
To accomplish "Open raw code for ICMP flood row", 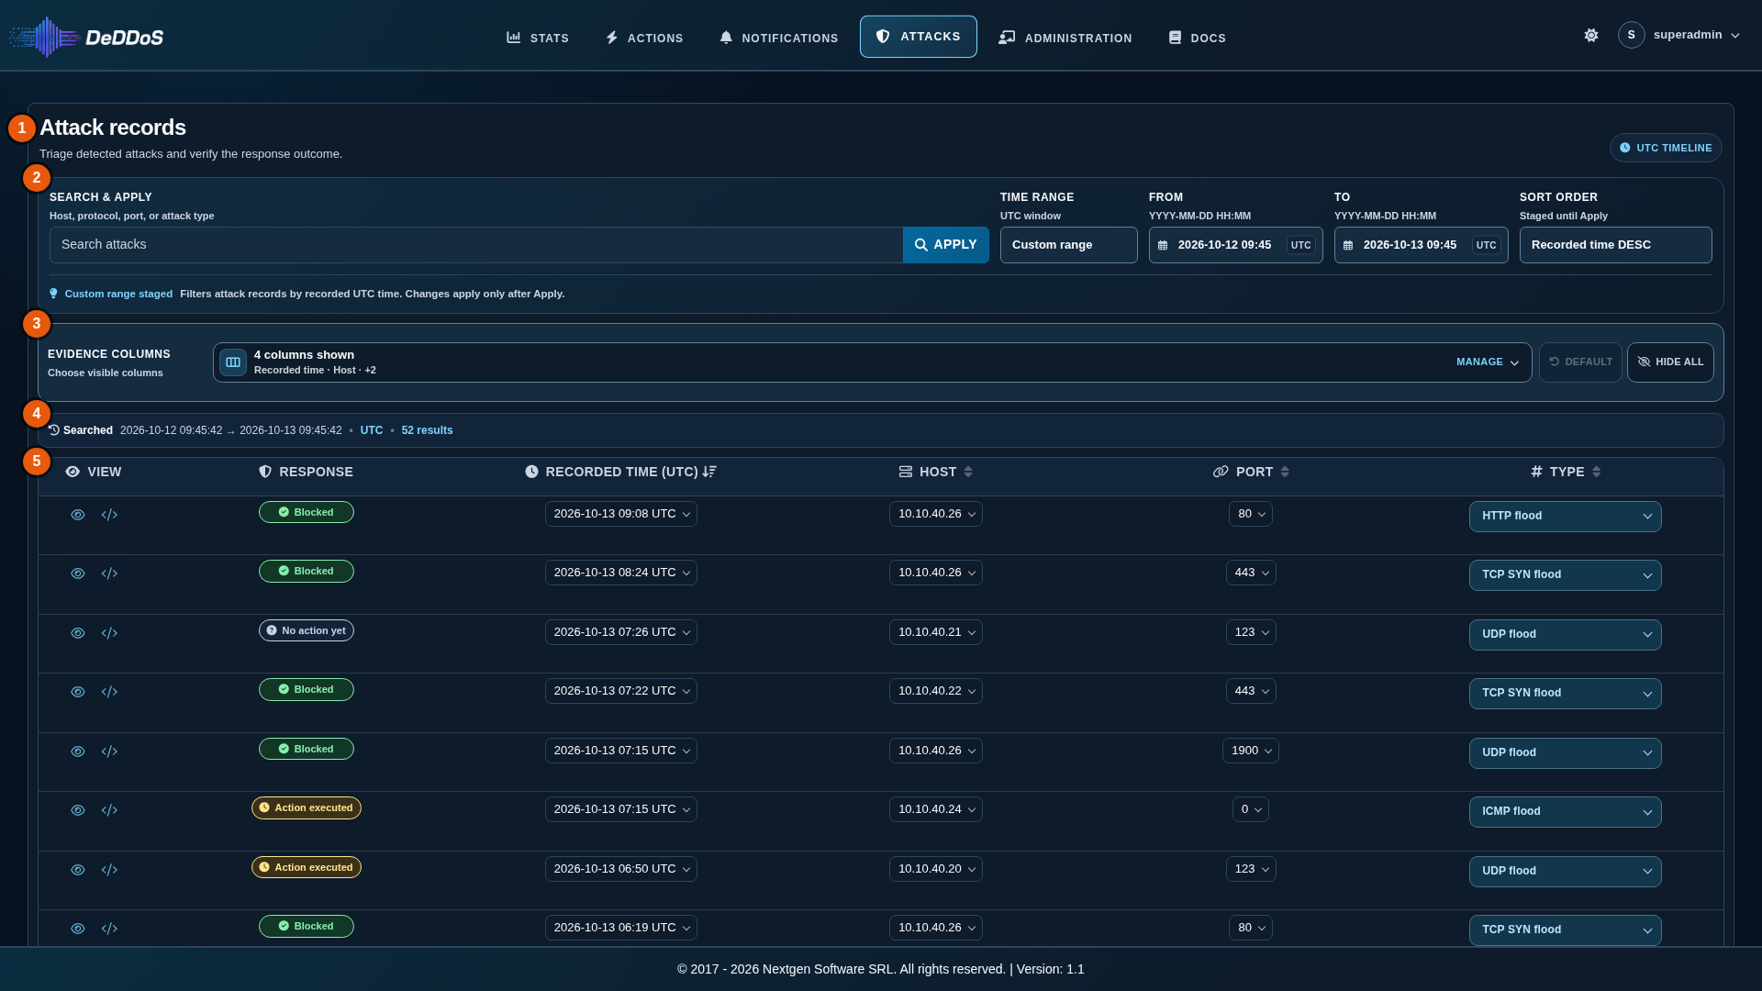I will click(109, 810).
